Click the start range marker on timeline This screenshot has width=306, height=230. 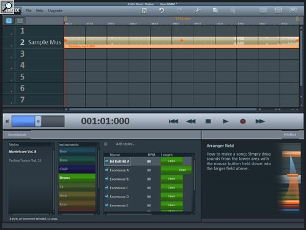65,19
